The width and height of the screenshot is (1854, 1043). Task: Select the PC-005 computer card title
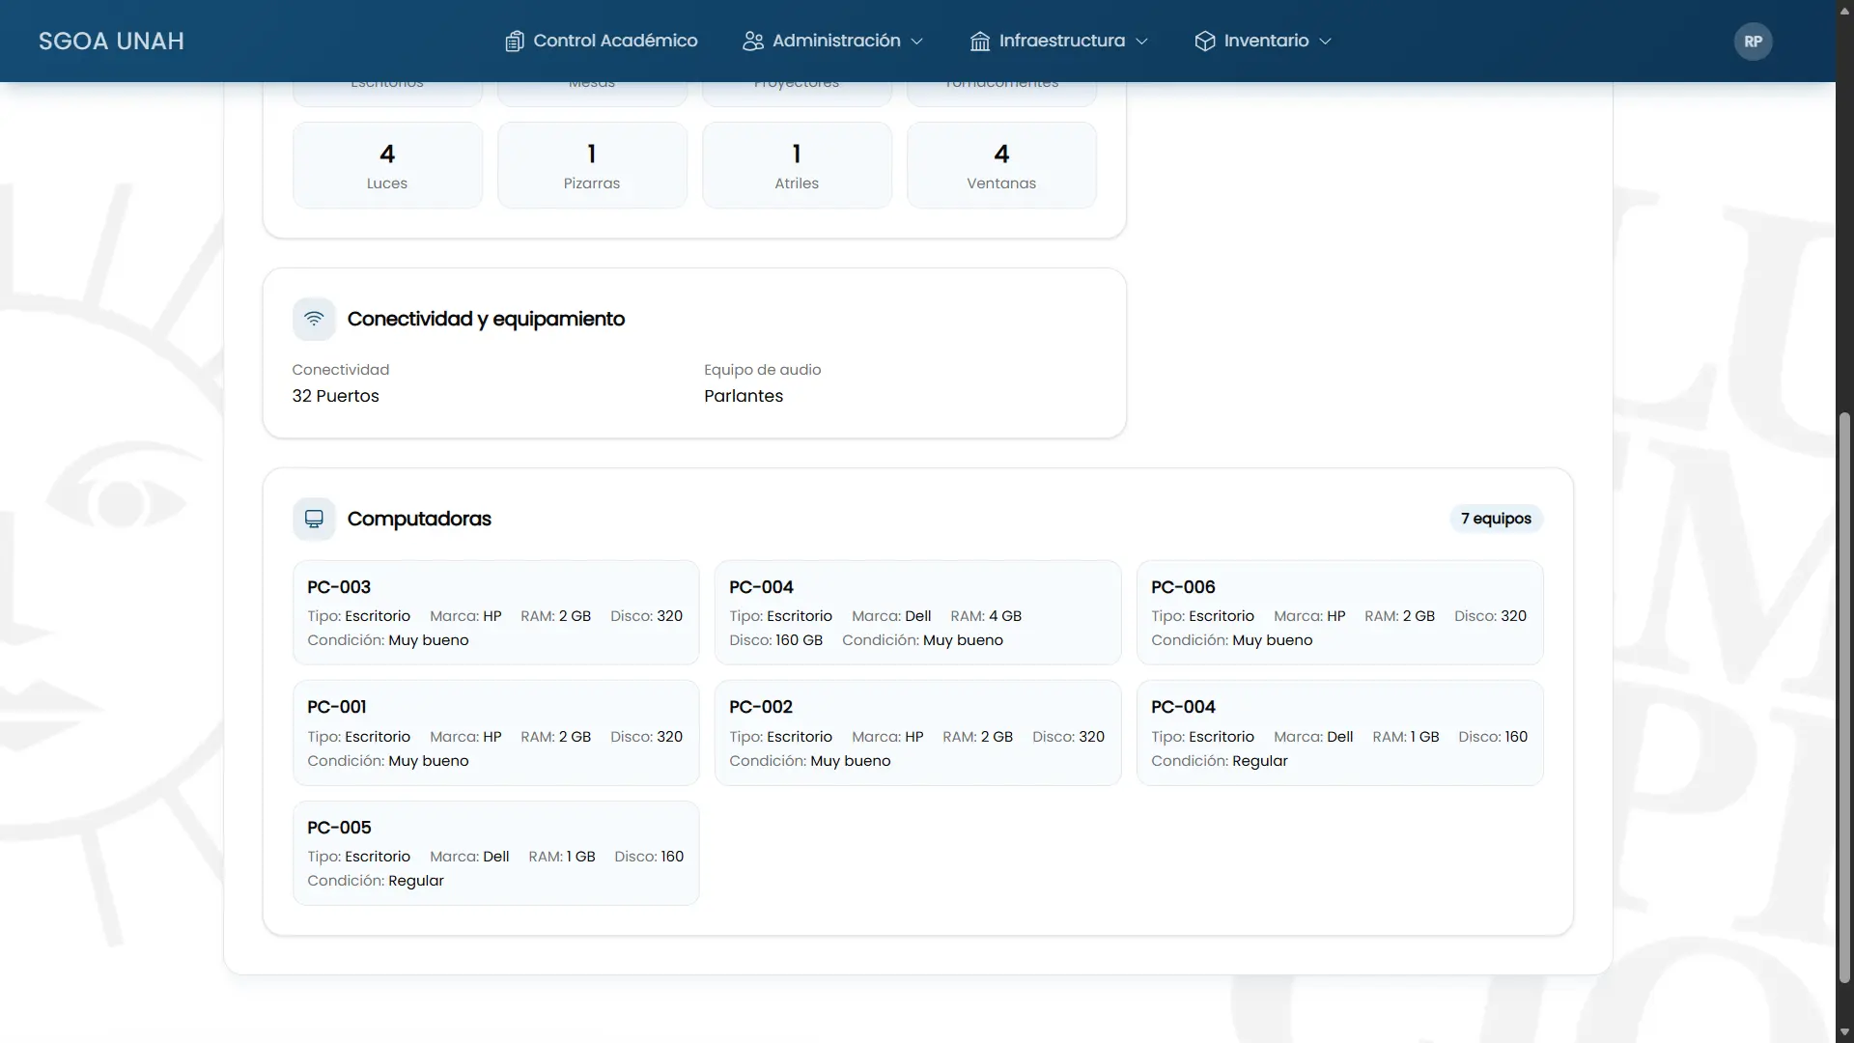coord(339,828)
